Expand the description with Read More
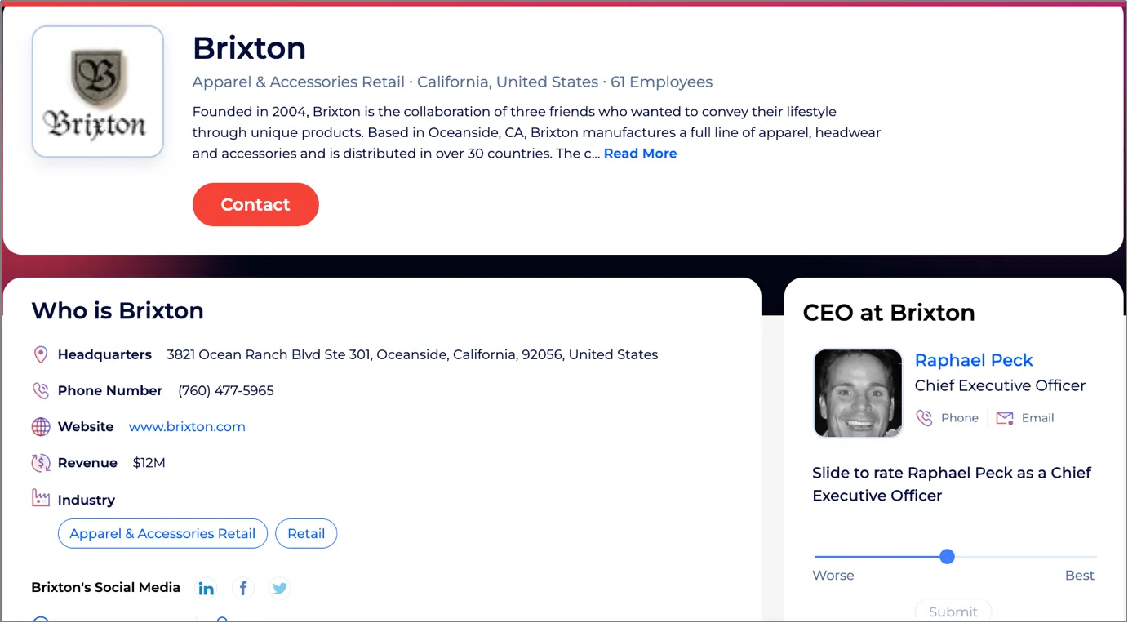 click(640, 153)
